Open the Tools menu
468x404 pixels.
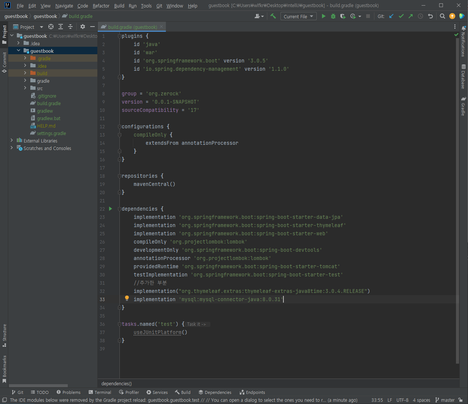point(146,6)
